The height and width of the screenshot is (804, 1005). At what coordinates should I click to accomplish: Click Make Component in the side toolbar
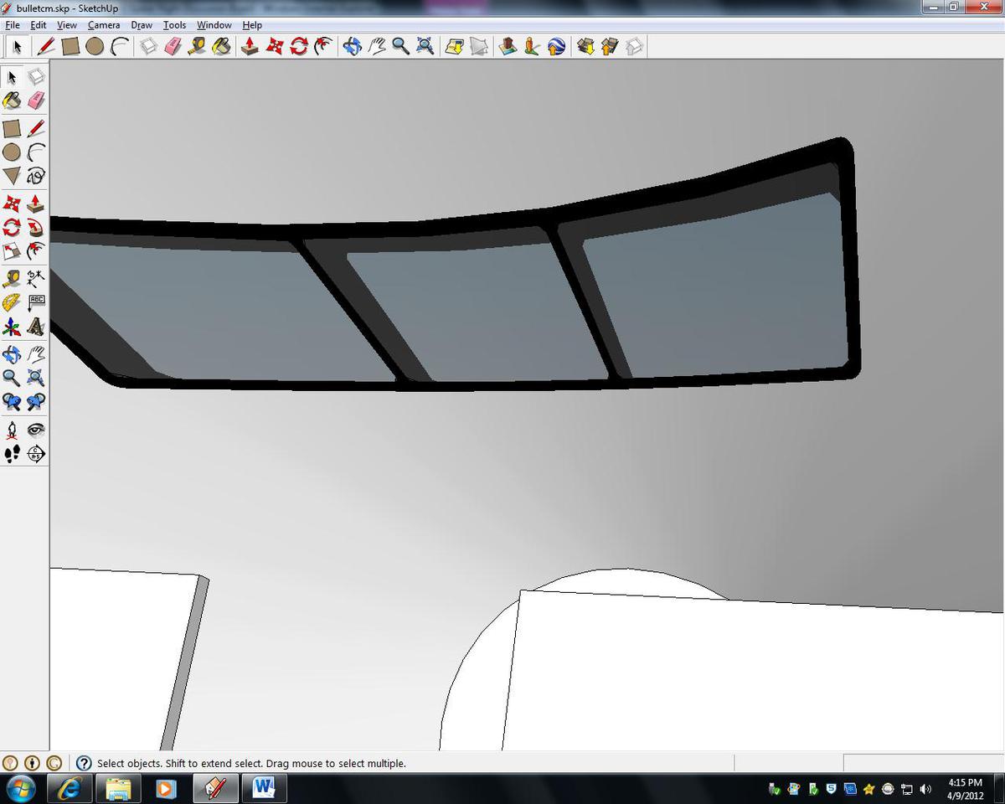(36, 76)
